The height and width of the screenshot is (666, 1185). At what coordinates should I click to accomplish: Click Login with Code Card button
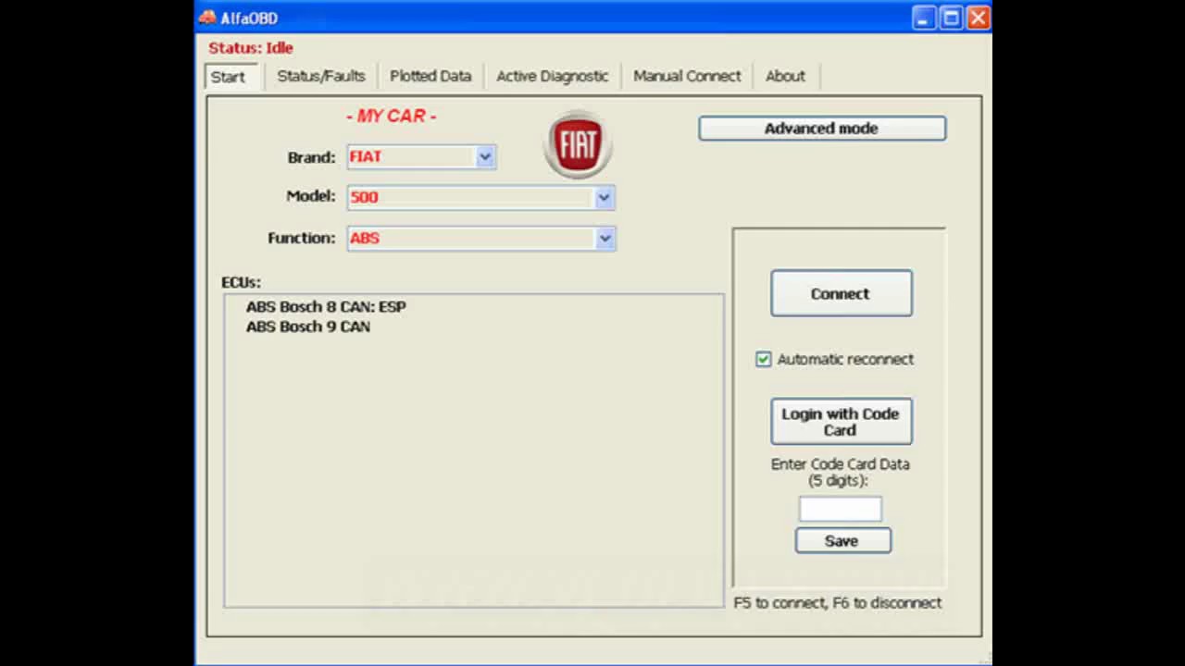(841, 422)
